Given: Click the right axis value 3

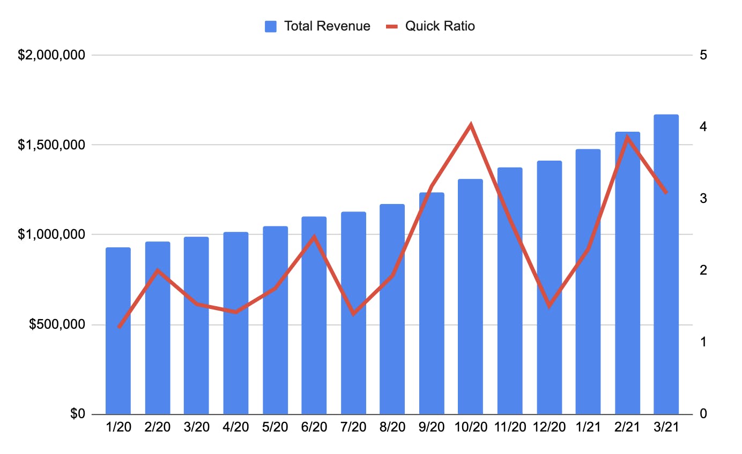Looking at the screenshot, I should 703,199.
